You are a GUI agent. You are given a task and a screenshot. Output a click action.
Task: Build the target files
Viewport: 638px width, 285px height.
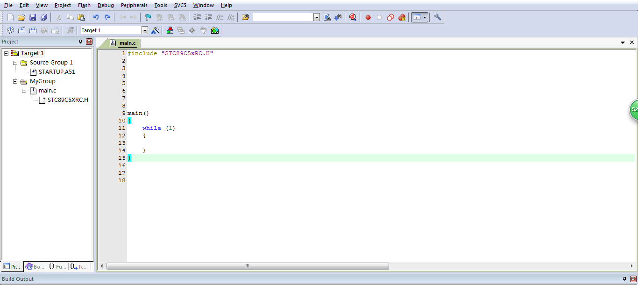21,30
